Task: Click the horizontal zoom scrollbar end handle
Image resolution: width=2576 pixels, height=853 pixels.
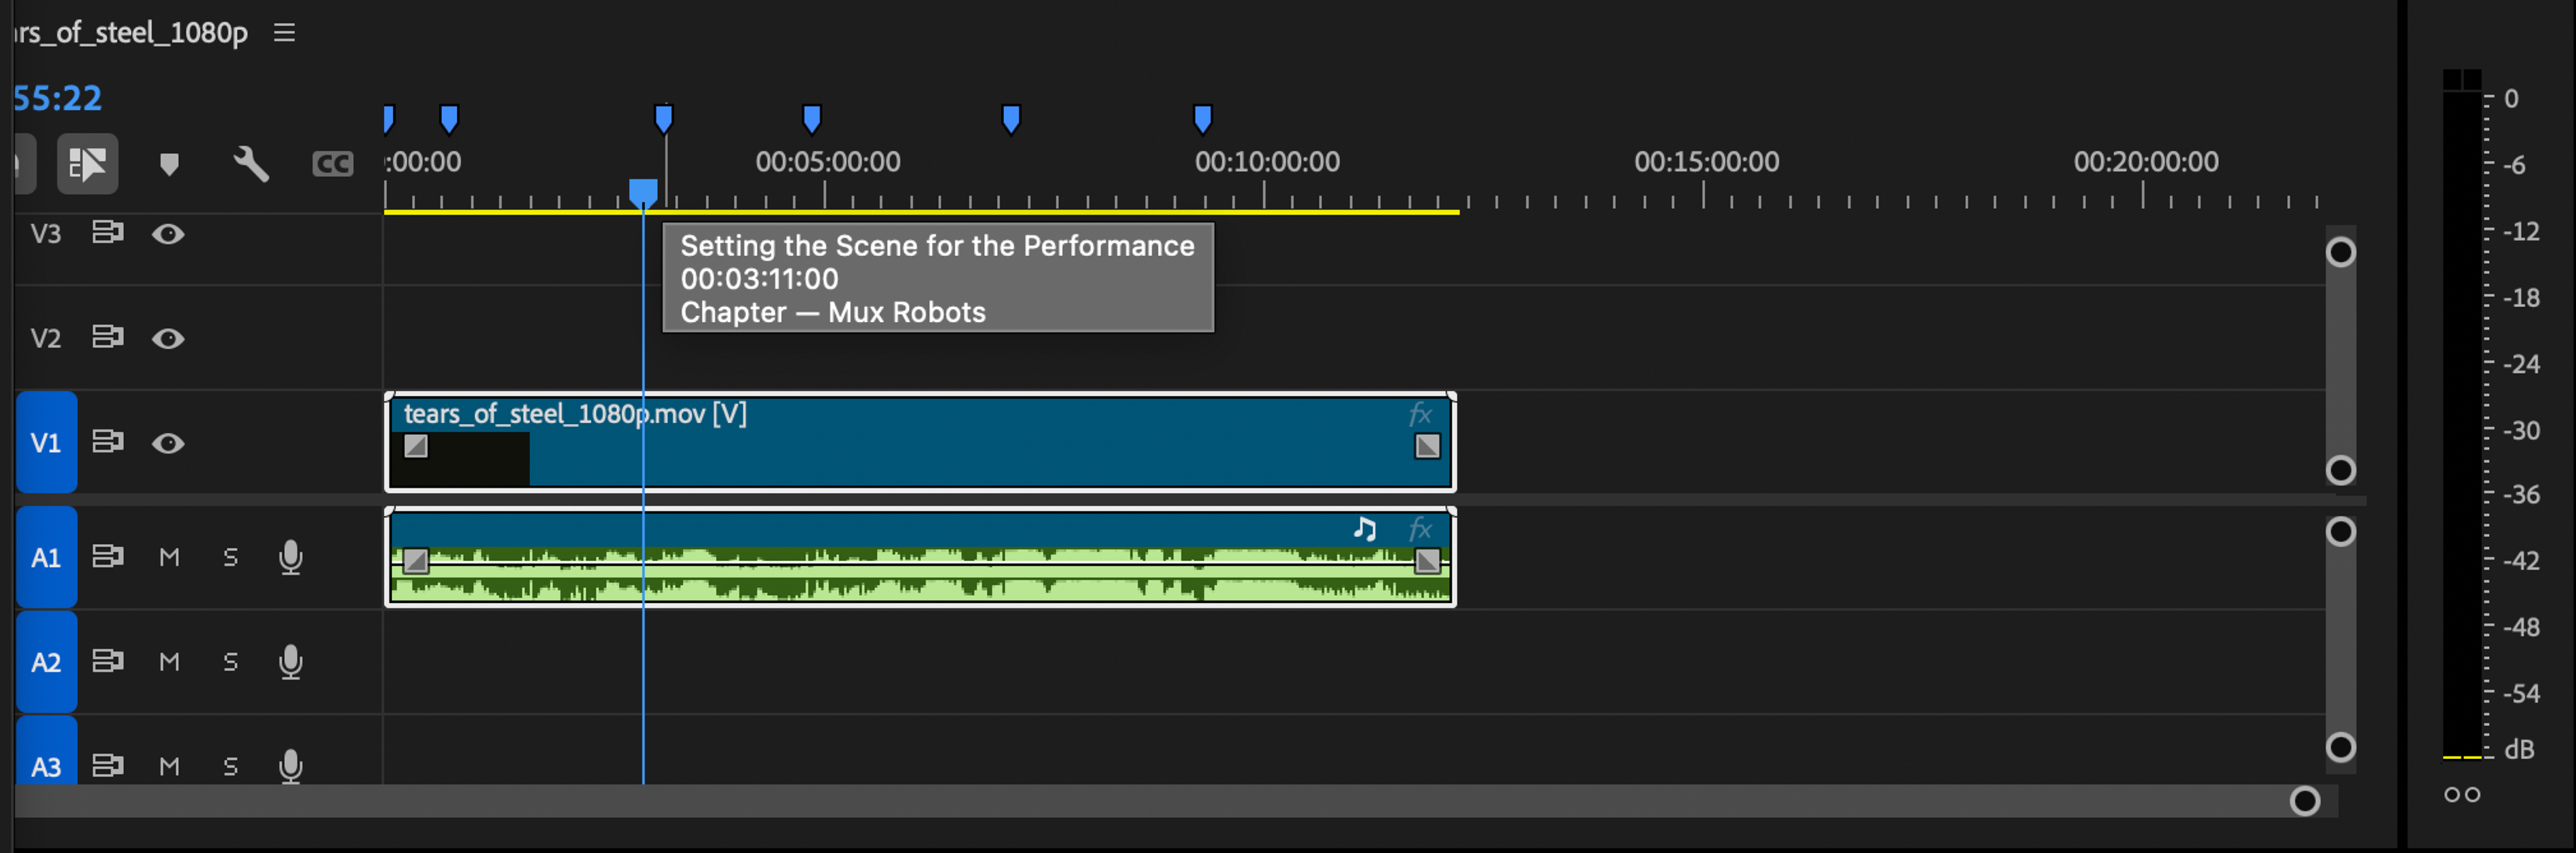Action: tap(2305, 801)
